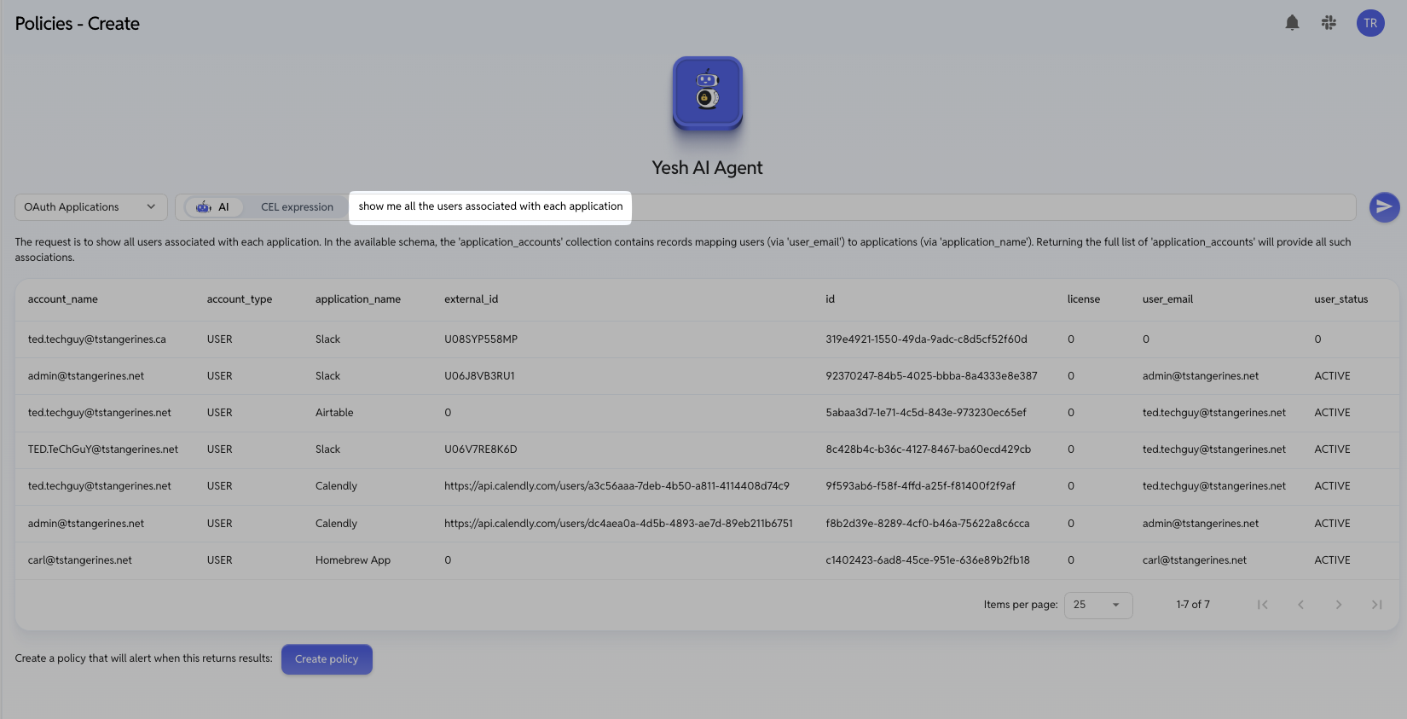This screenshot has height=719, width=1407.
Task: Click the user_status column header
Action: click(x=1340, y=299)
